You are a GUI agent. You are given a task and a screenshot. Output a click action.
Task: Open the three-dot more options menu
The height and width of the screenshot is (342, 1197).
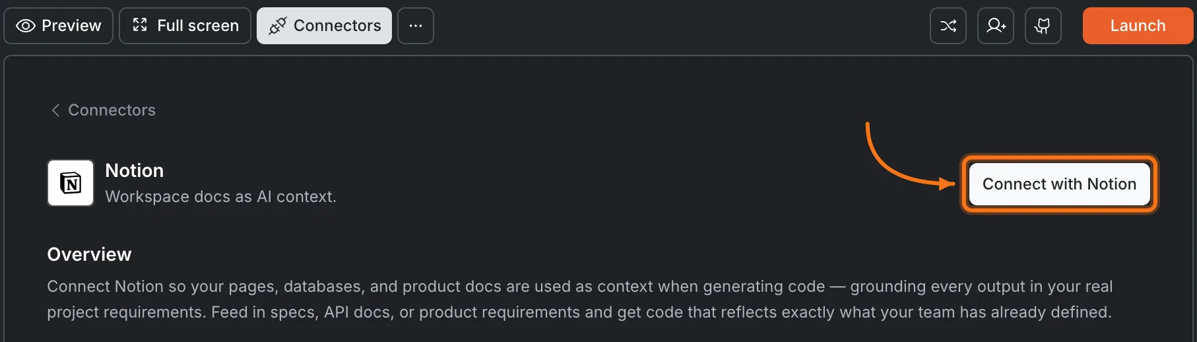[x=416, y=26]
